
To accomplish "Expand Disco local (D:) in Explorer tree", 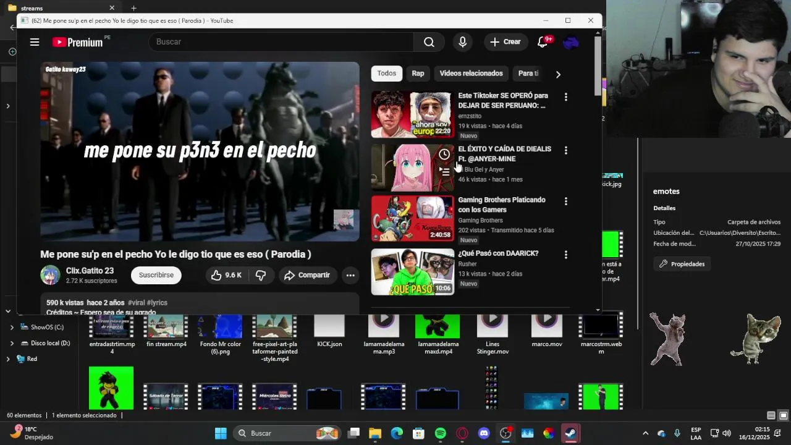I will point(12,343).
